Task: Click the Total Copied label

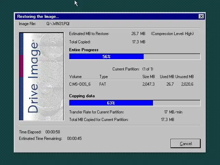Action: [80, 42]
